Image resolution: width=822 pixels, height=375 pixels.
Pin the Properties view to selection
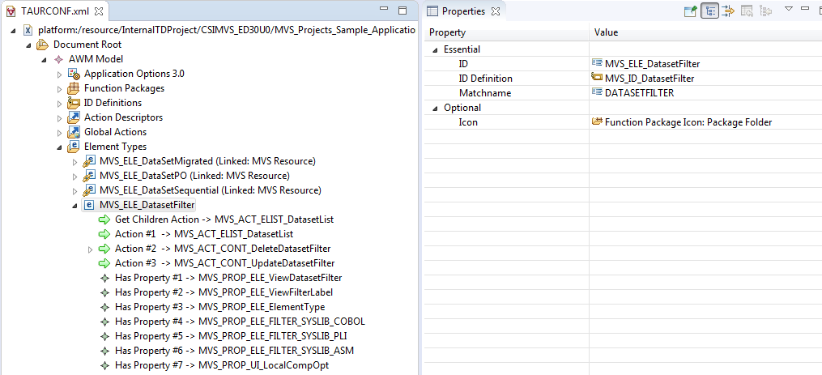[690, 11]
